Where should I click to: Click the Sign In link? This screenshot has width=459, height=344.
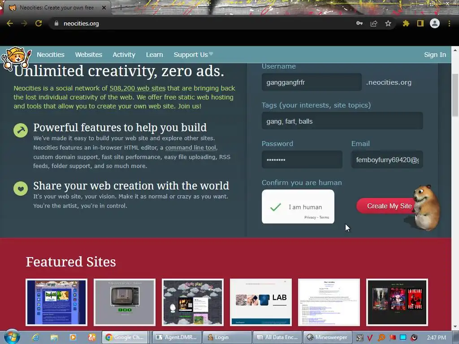tap(435, 55)
